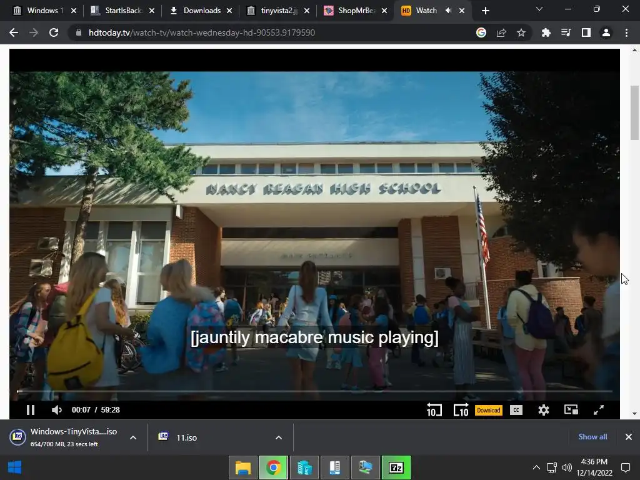The height and width of the screenshot is (480, 640).
Task: Switch the video to fullscreen
Action: [x=598, y=410]
